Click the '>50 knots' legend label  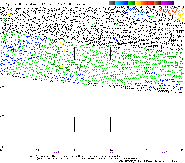[x=178, y=7]
